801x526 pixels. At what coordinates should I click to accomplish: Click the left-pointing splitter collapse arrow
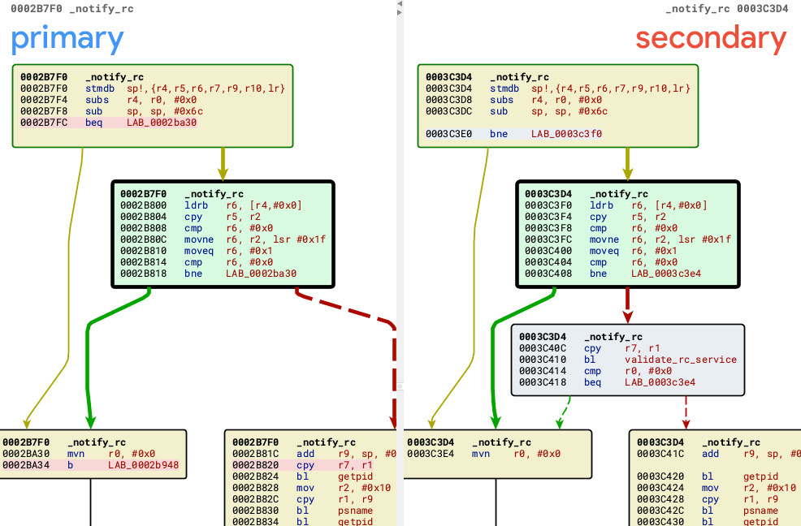point(400,3)
